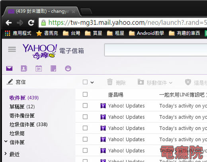Expand the 最近 section

point(6,154)
